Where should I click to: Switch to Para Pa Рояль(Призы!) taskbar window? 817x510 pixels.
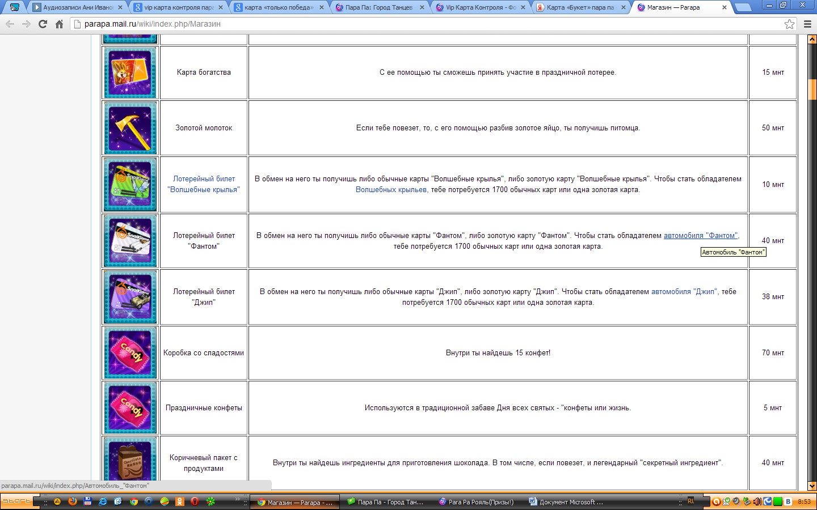click(477, 502)
